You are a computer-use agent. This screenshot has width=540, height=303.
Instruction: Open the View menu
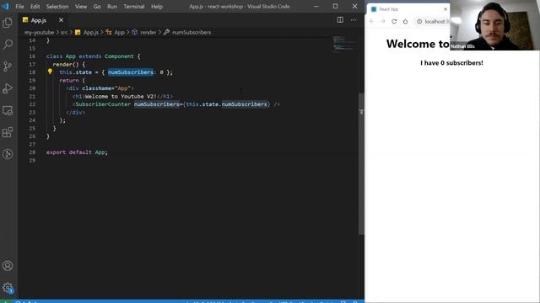[81, 6]
